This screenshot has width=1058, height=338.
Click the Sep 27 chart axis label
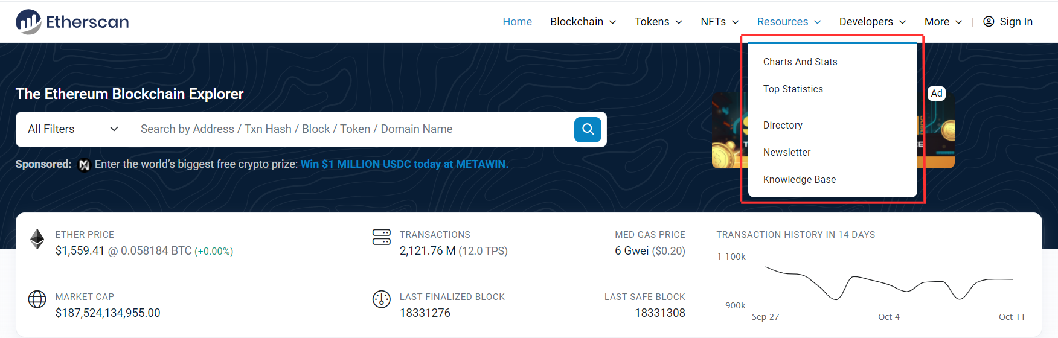(766, 317)
